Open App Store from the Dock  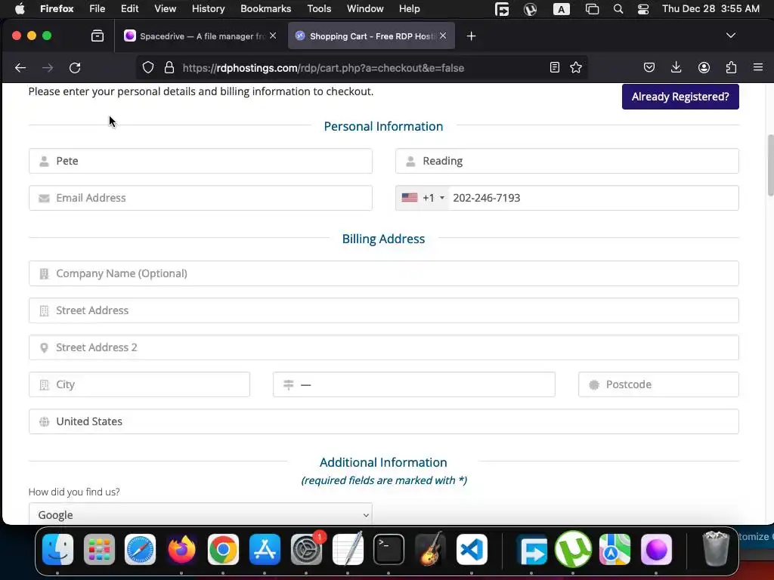tap(265, 550)
